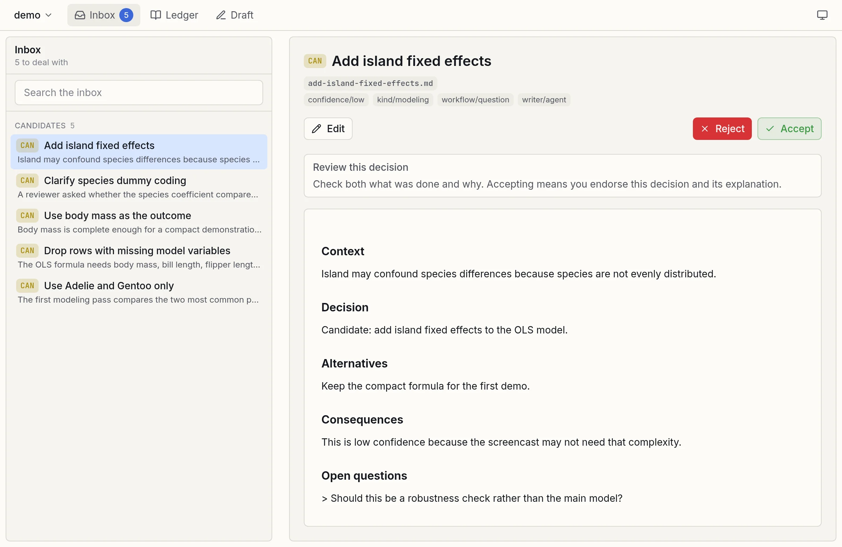Viewport: 842px width, 547px height.
Task: Open the Ledger tab
Action: point(174,15)
